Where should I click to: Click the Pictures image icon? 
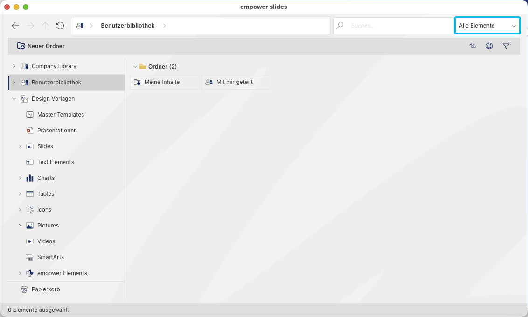(x=30, y=226)
